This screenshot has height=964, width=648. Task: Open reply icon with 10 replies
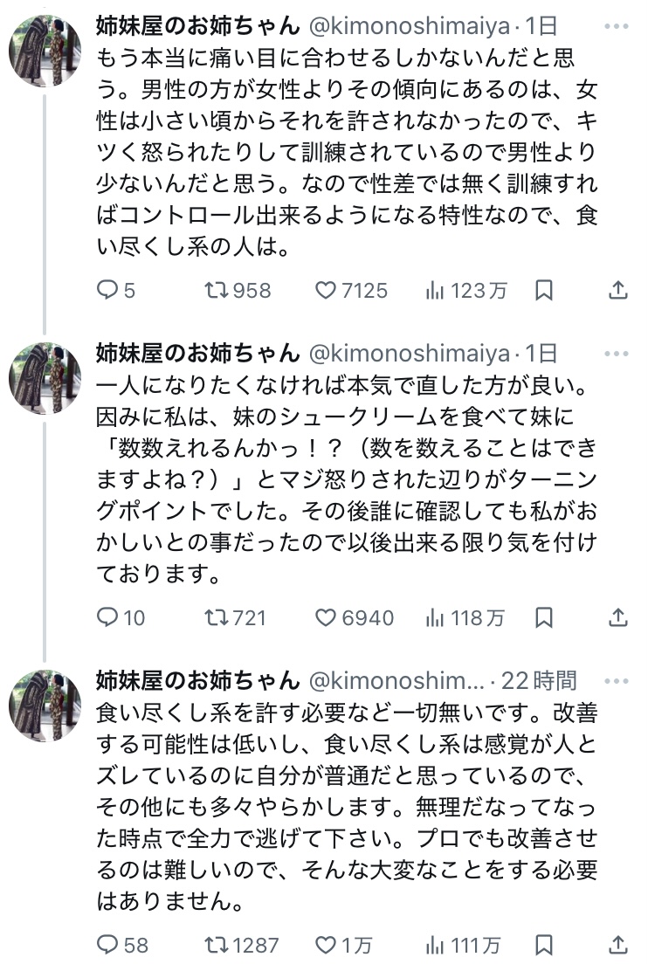click(107, 617)
